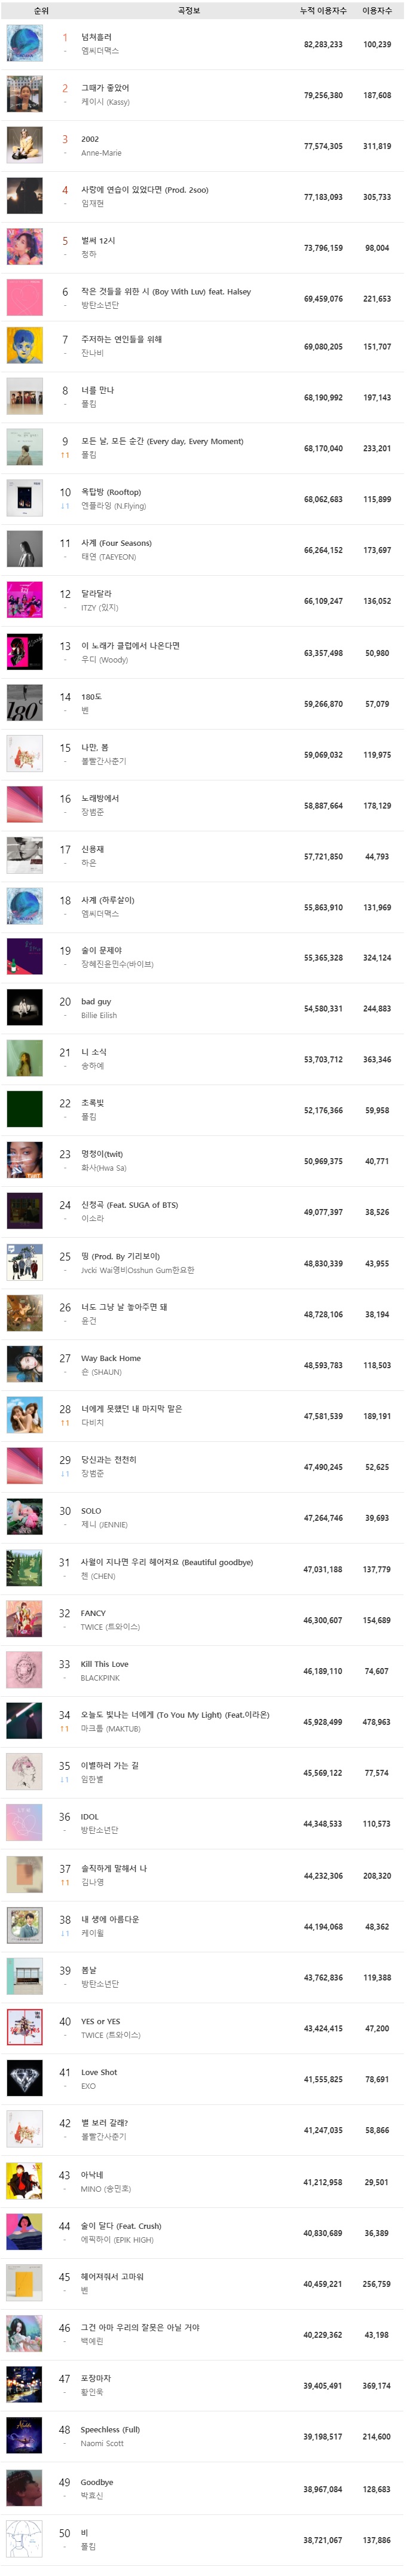Screen dimensions: 407x2576
Task: Open album art for Kill This Love
Action: [x=24, y=1671]
